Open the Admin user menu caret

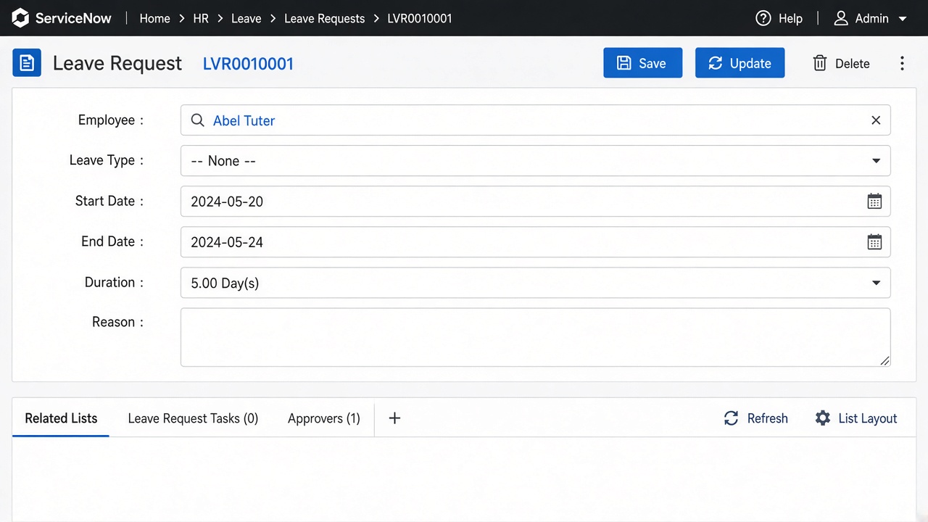click(x=903, y=19)
